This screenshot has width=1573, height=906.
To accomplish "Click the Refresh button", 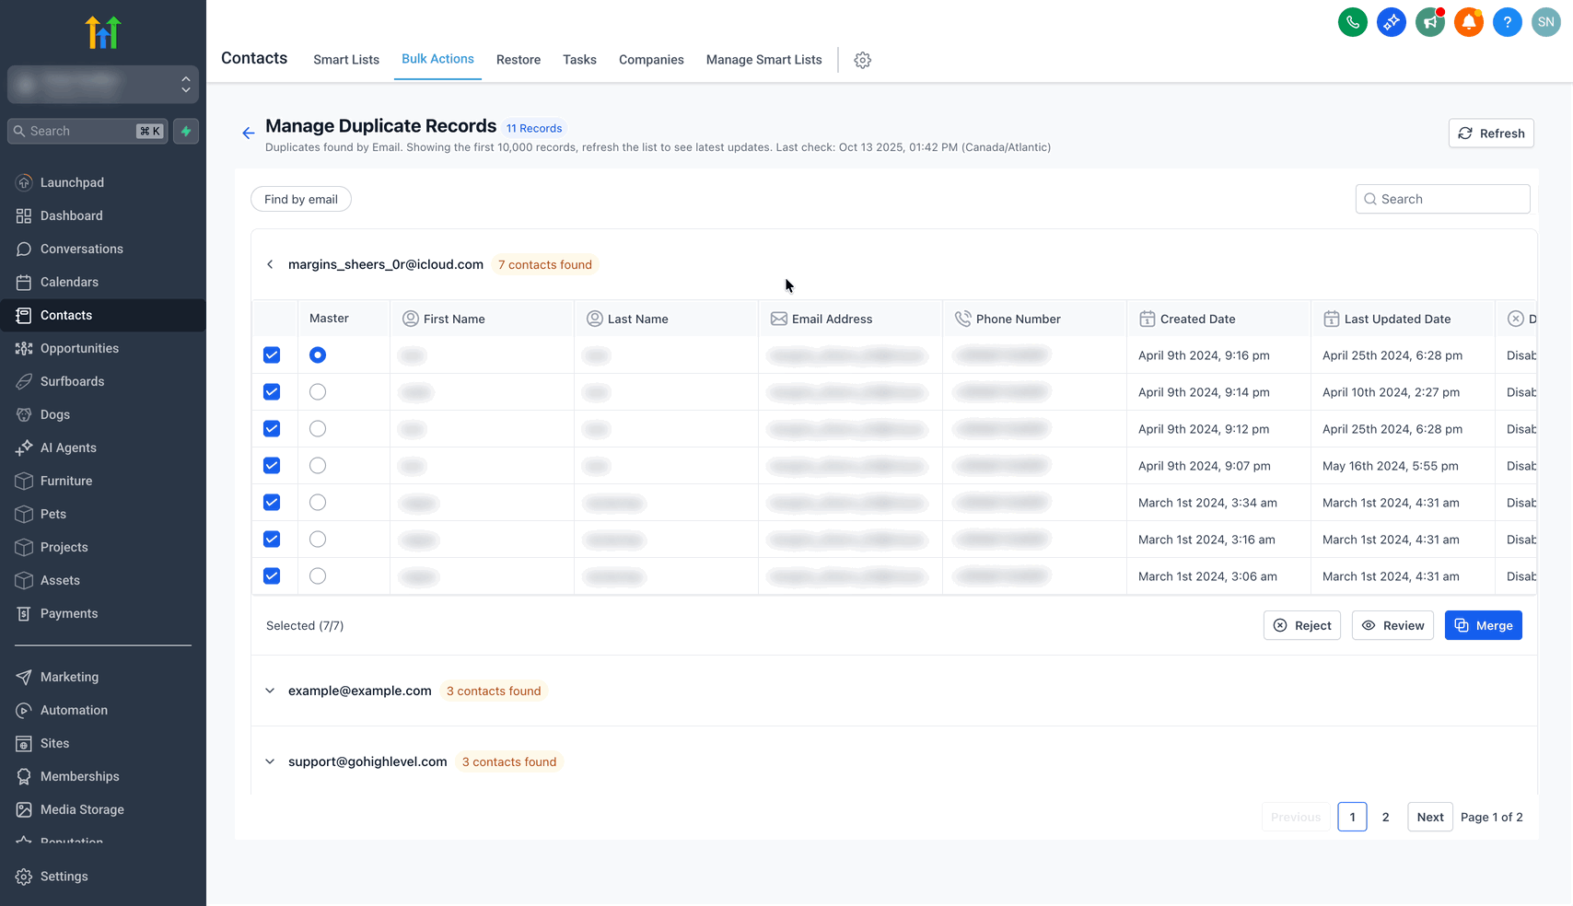I will (x=1490, y=134).
